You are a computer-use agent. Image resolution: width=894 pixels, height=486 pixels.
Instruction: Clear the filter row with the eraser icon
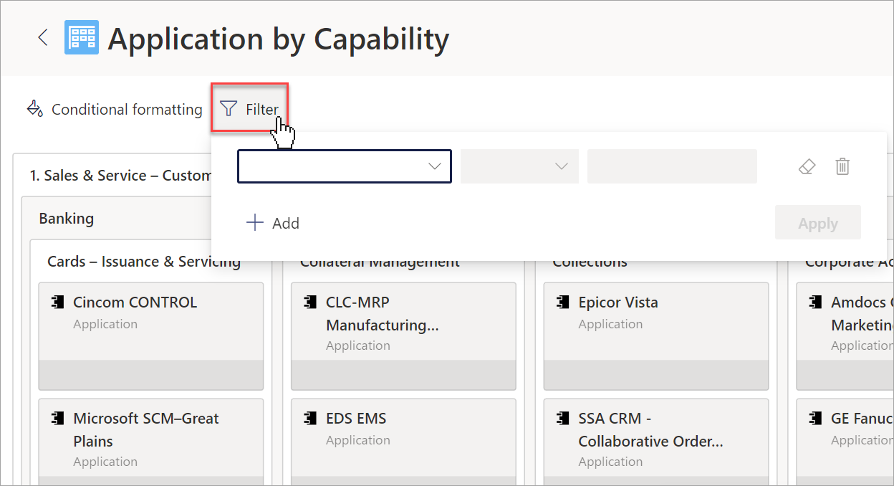coord(807,166)
